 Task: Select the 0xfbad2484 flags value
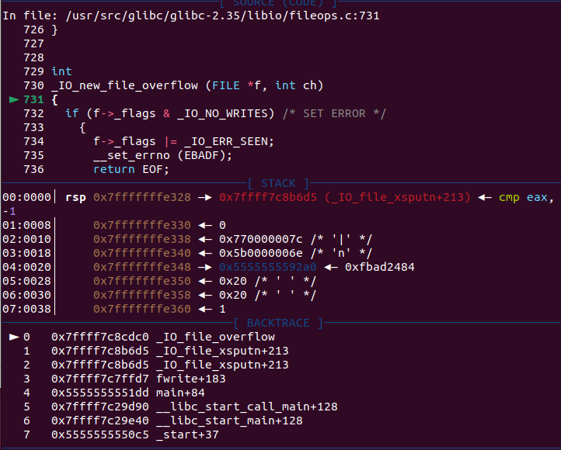coord(380,267)
